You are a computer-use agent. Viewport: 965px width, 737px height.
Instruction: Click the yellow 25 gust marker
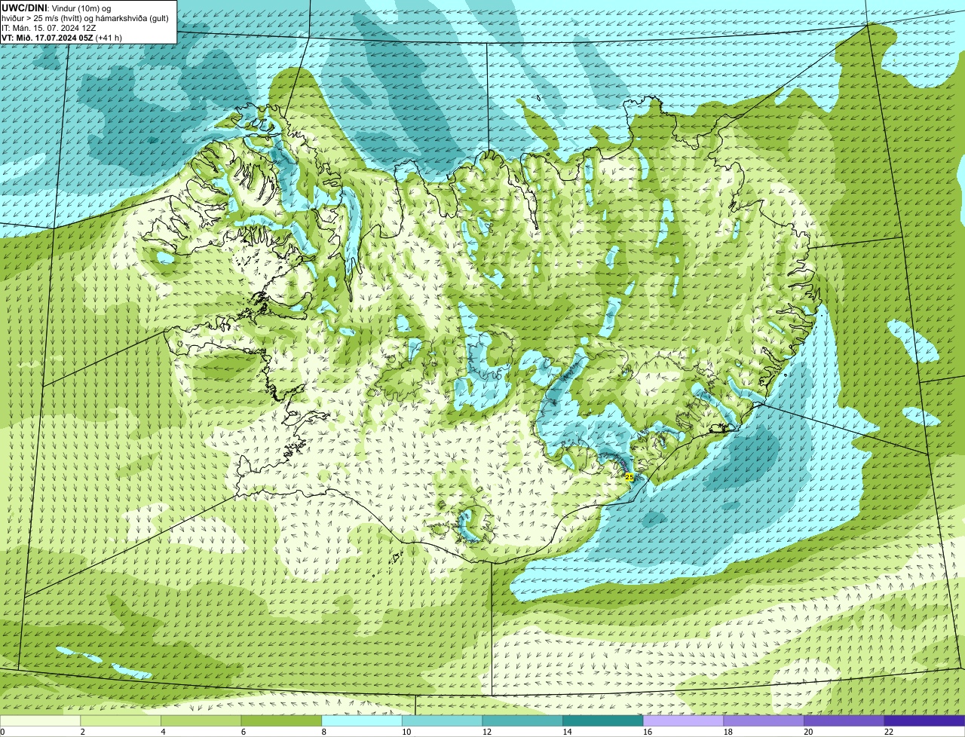(x=630, y=477)
